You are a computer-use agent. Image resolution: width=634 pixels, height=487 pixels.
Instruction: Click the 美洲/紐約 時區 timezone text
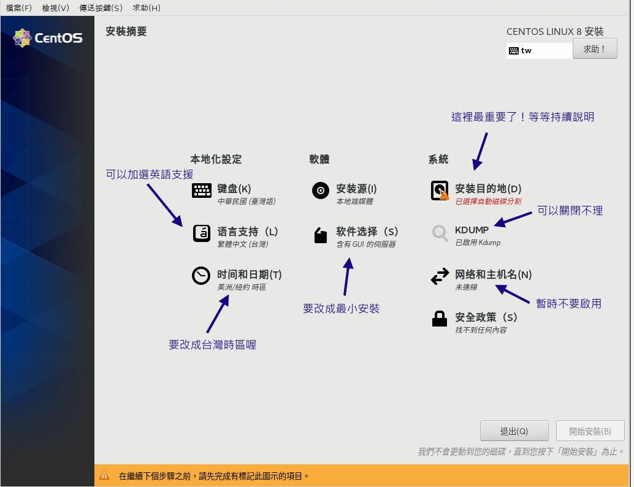(x=242, y=287)
